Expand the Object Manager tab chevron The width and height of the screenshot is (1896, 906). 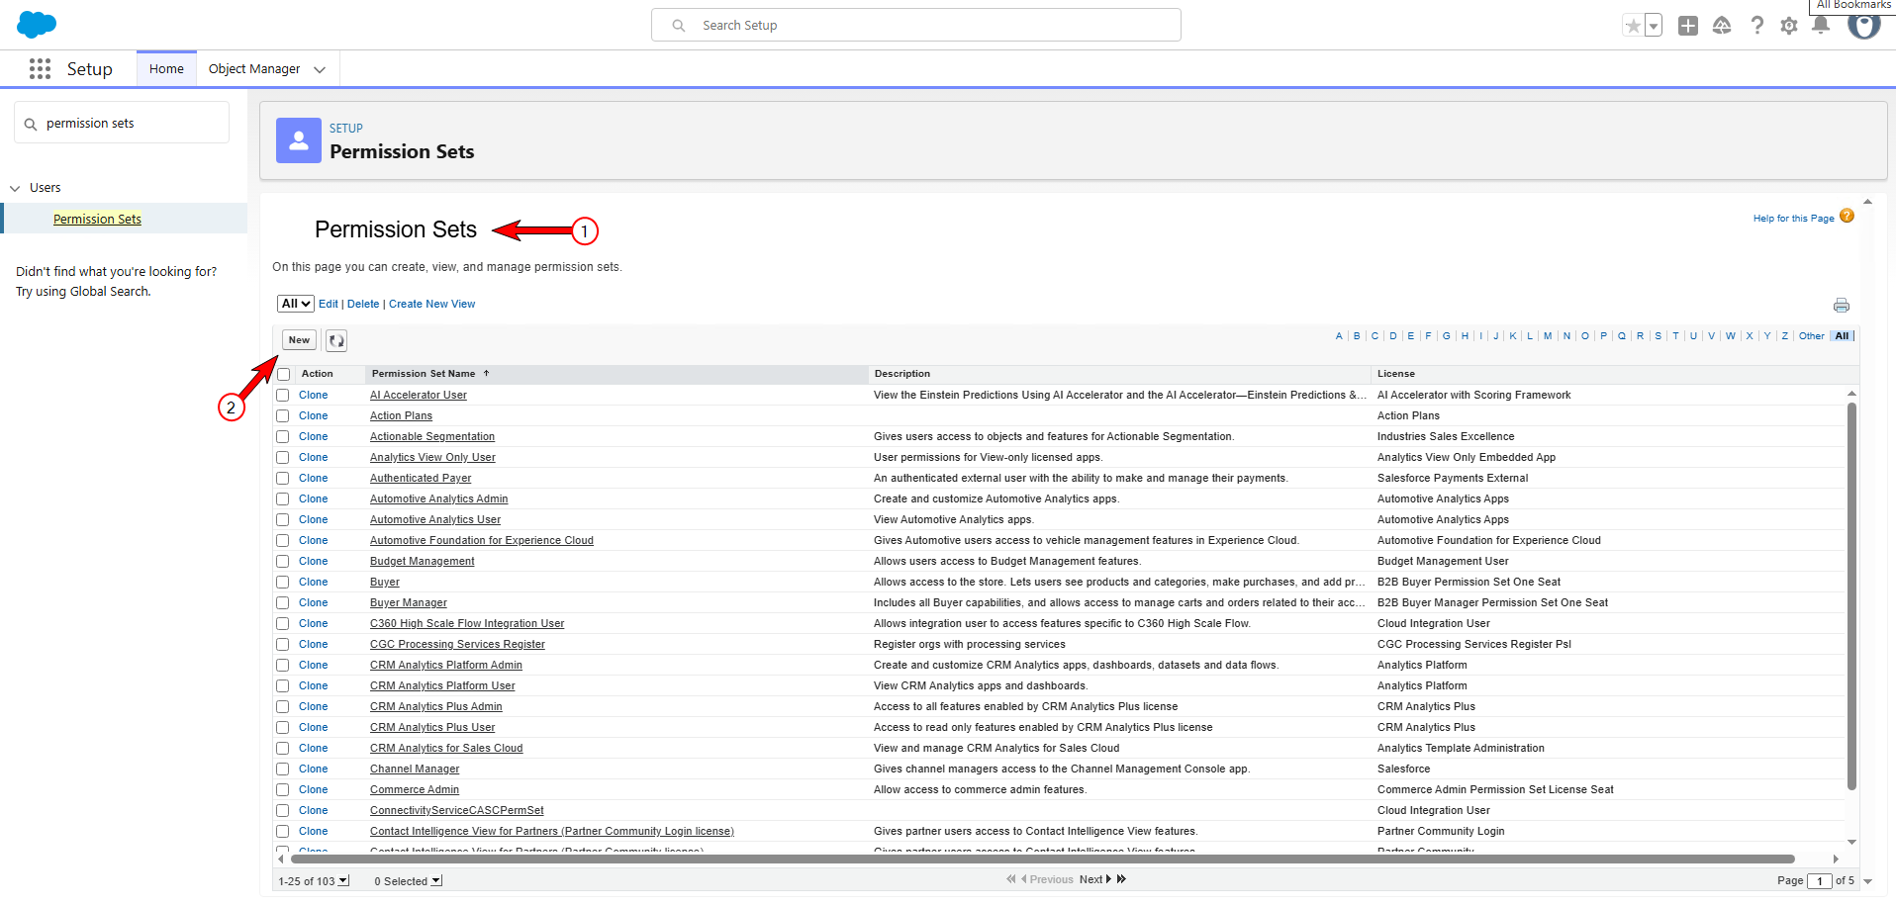(x=320, y=69)
